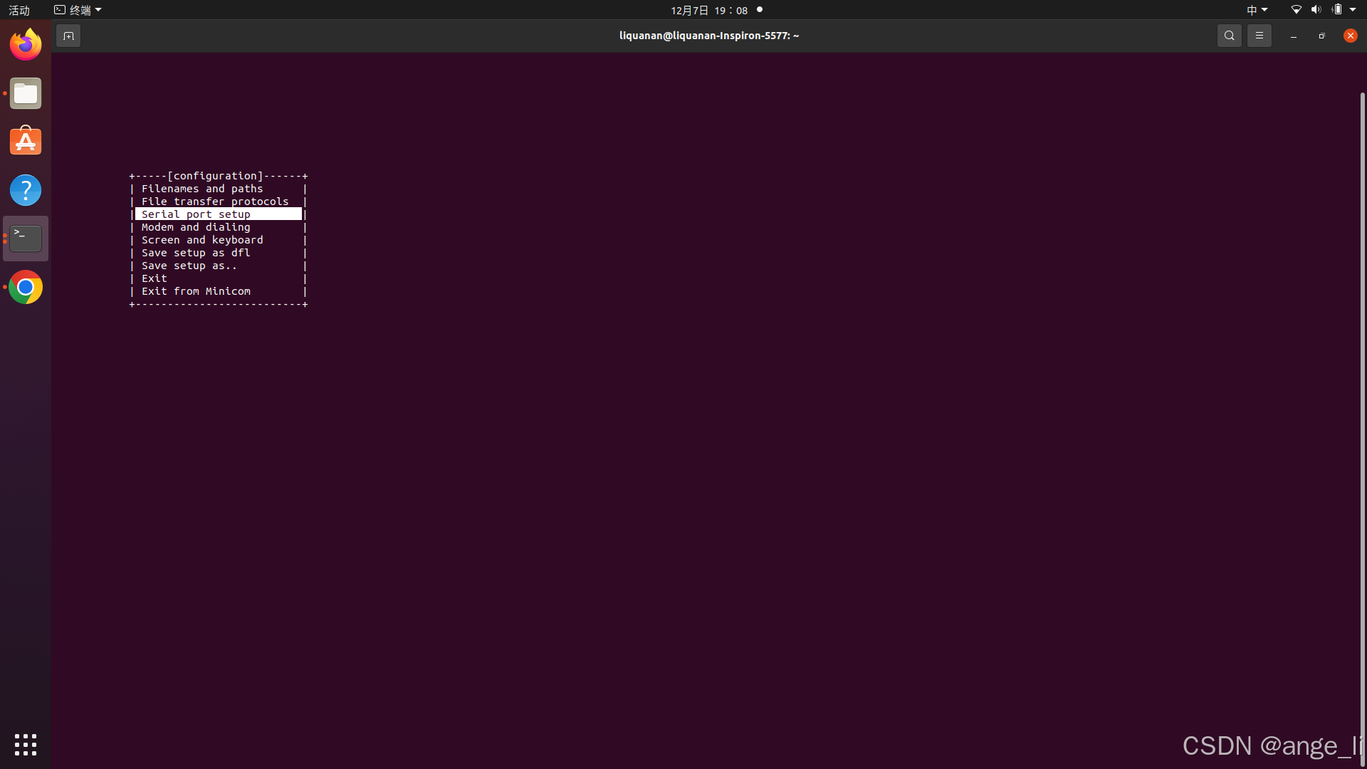This screenshot has height=769, width=1367.
Task: Launch Ubuntu Software from the dock
Action: pos(26,142)
